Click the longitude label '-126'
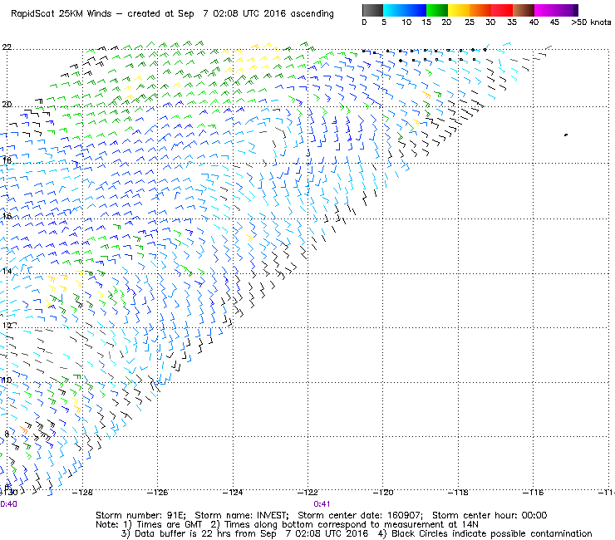The width and height of the screenshot is (615, 540). pos(157,492)
